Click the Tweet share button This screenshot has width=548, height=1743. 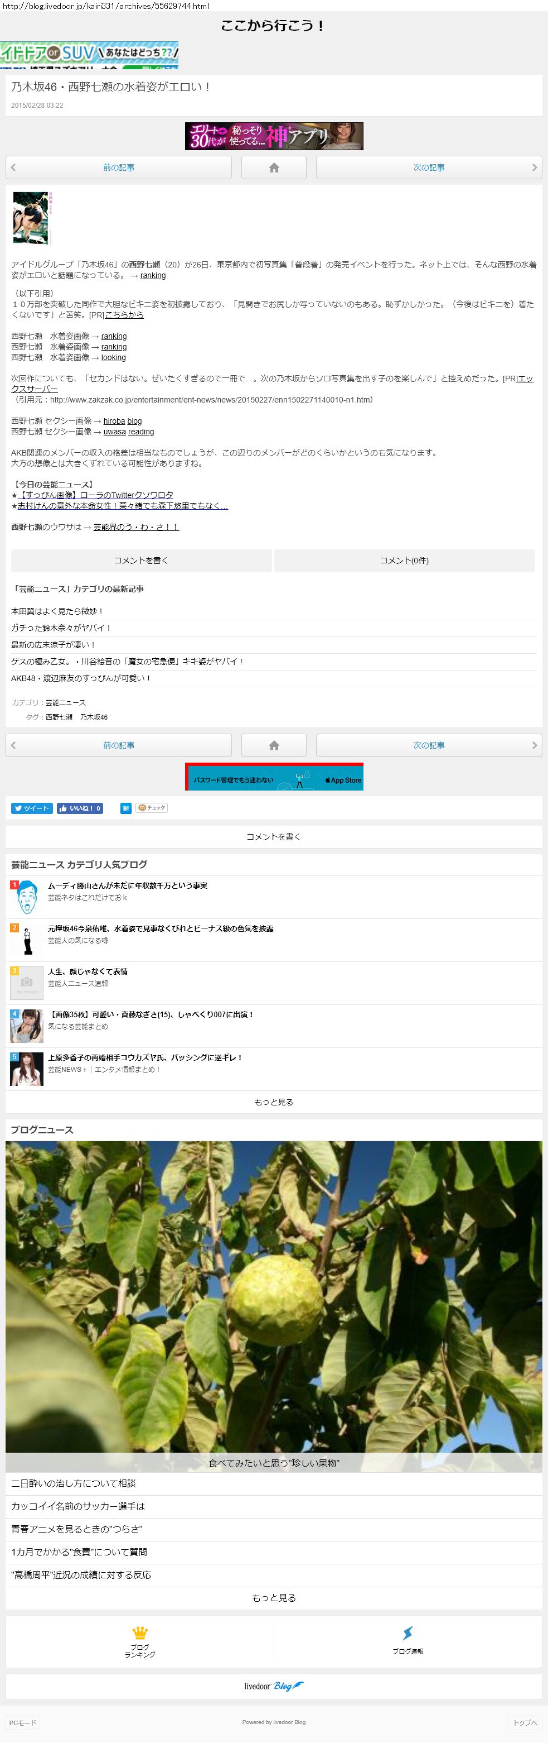[x=32, y=808]
